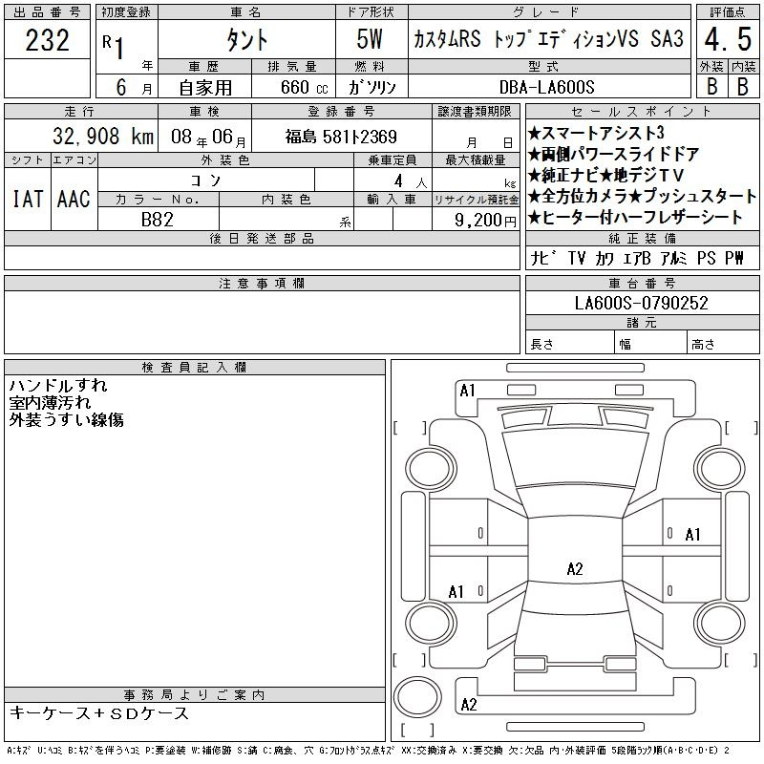Screen dimensions: 764x764
Task: Select the color number B82
Action: pos(157,220)
